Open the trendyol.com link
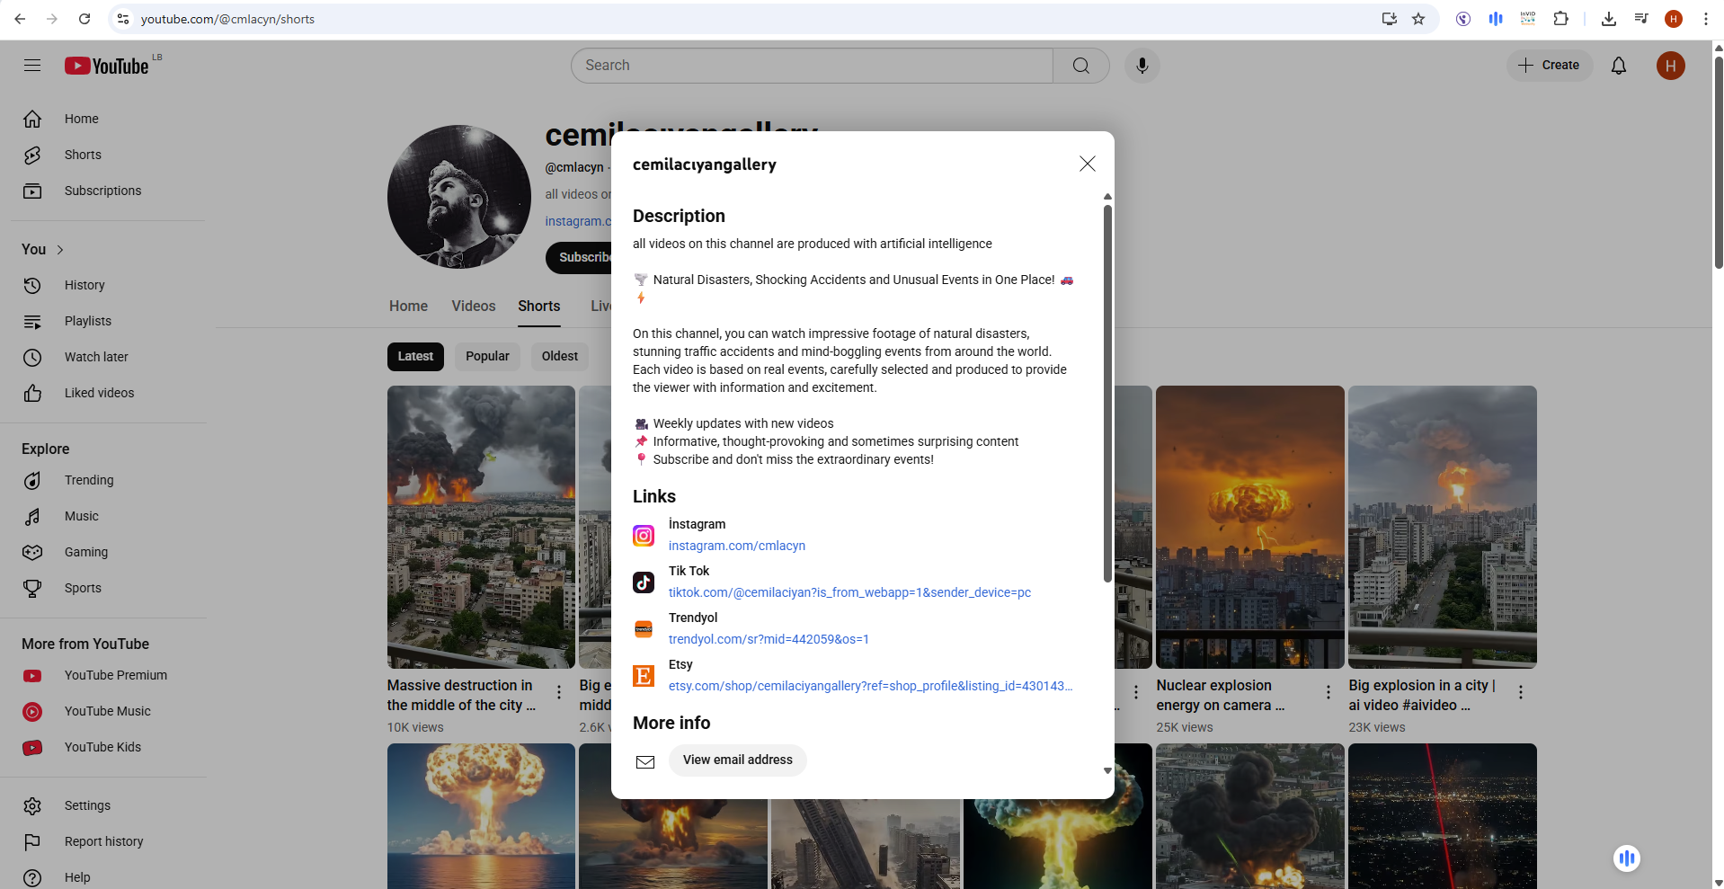 point(769,639)
